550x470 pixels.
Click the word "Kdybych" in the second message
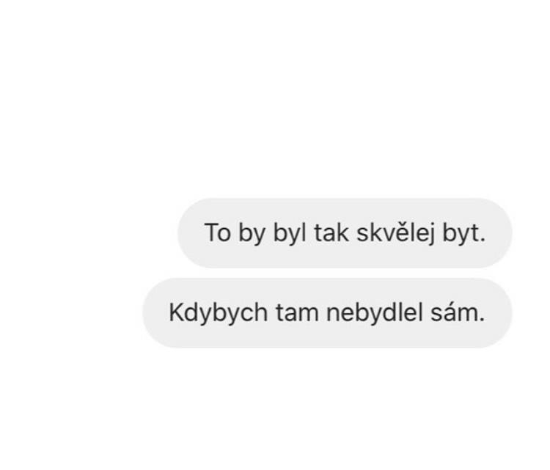(219, 314)
